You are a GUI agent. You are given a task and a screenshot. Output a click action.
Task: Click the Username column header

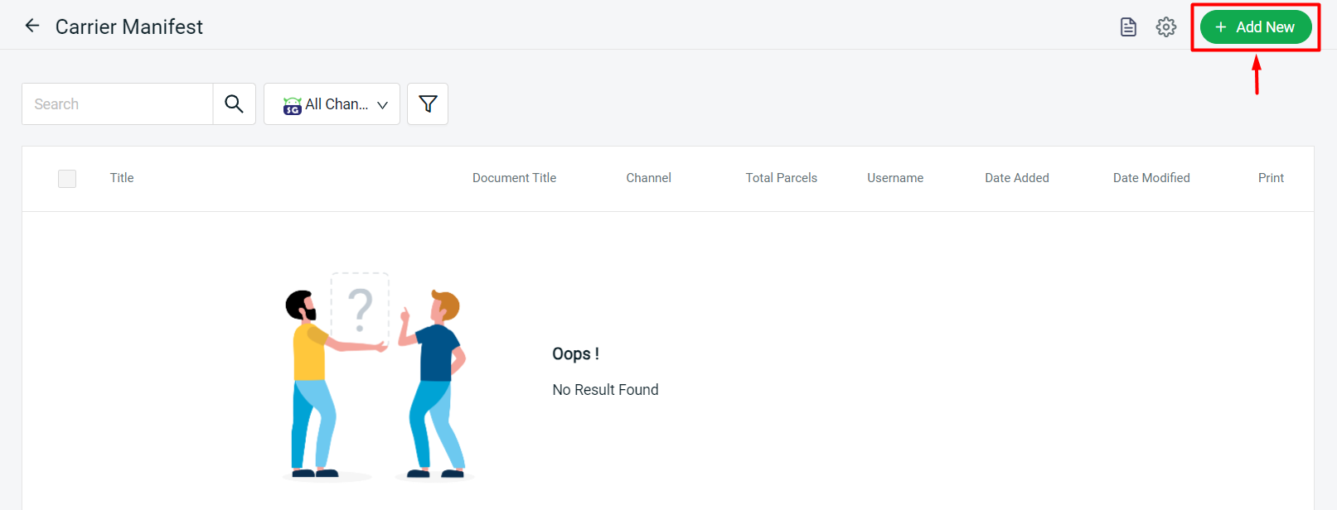tap(895, 178)
